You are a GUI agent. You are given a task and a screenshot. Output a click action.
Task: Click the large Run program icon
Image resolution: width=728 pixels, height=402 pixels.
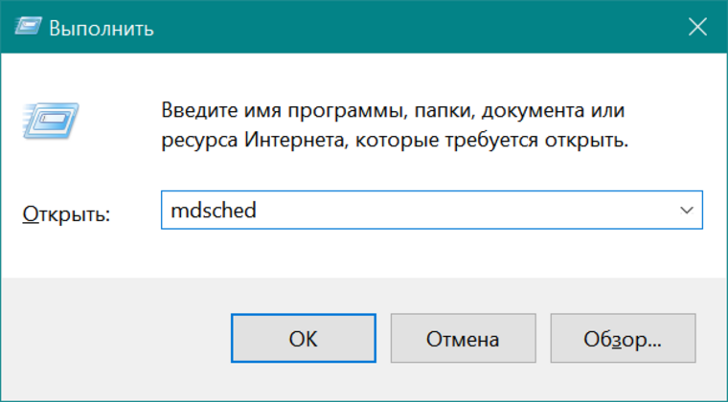(50, 121)
